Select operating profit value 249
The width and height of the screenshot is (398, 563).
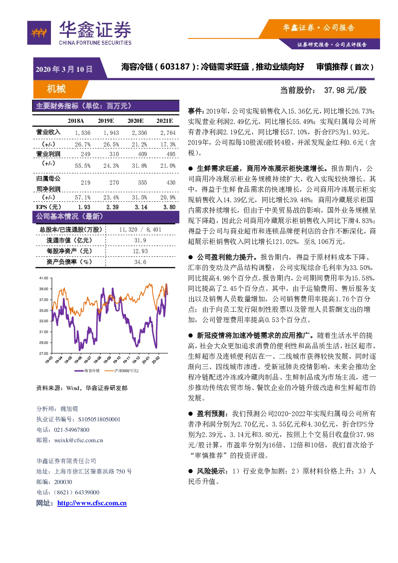click(85, 154)
